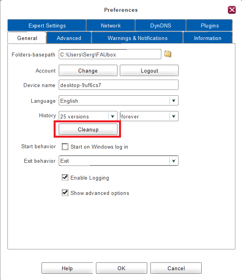Switch to the Expert Settings tab
Image resolution: width=242 pixels, height=280 pixels.
click(47, 25)
